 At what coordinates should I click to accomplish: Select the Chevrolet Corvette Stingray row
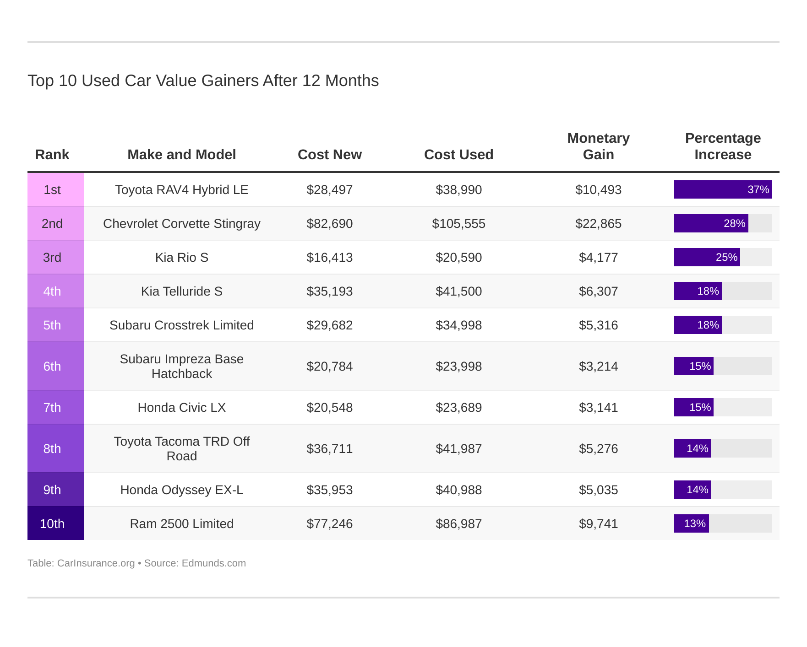182,224
